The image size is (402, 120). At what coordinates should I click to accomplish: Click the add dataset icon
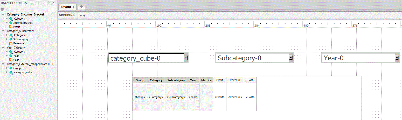point(2,9)
